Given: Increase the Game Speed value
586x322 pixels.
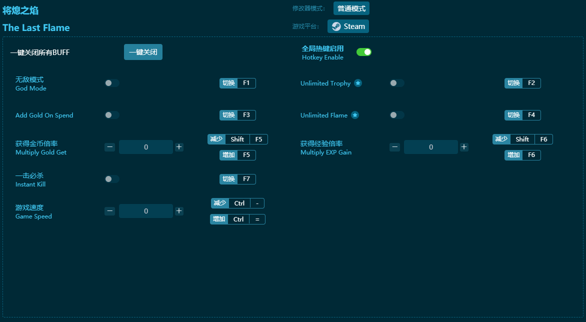Looking at the screenshot, I should [179, 211].
